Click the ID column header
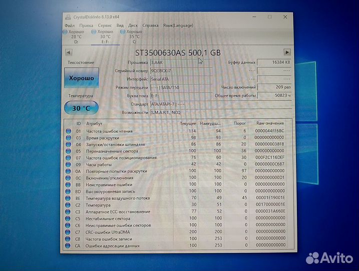359x271 pixels. pos(79,123)
